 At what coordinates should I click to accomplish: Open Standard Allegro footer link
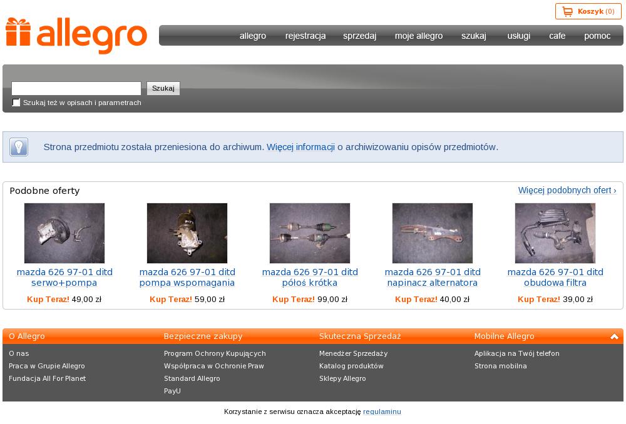click(192, 378)
